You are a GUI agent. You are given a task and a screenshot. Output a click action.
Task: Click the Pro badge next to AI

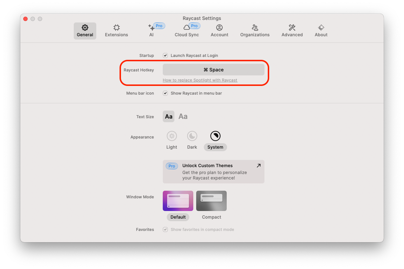pyautogui.click(x=159, y=26)
